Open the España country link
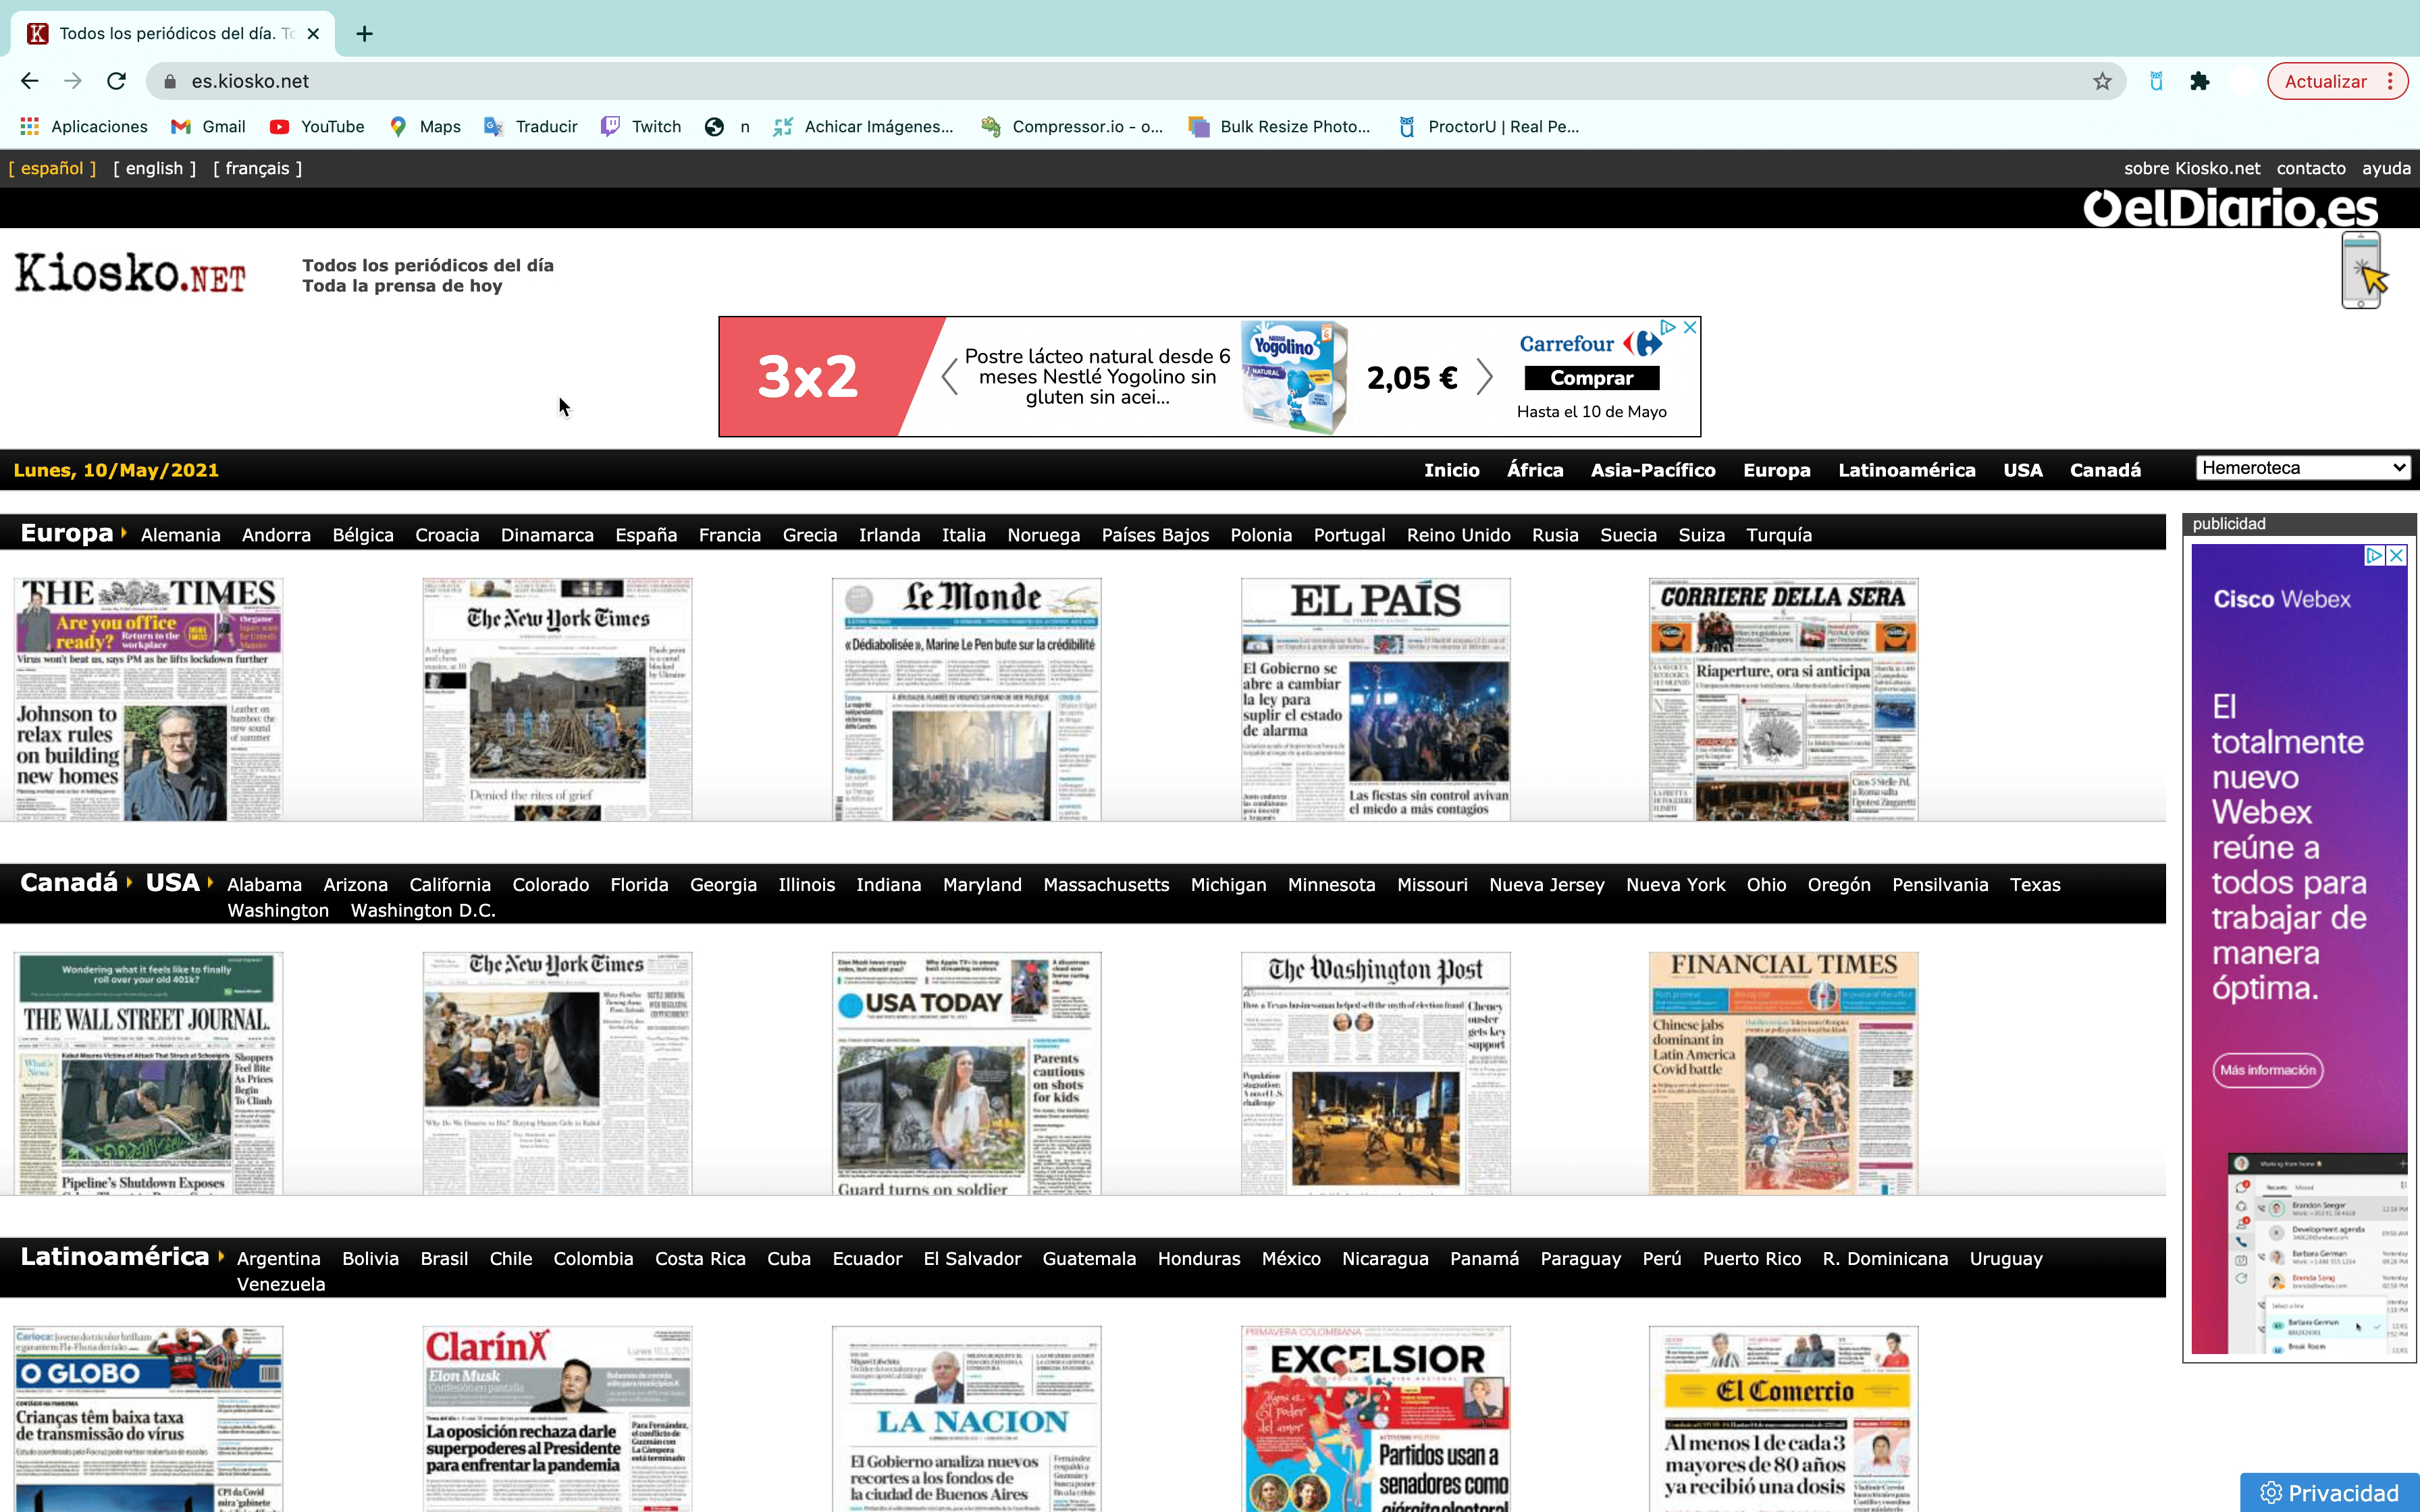The height and width of the screenshot is (1512, 2420). pos(646,535)
